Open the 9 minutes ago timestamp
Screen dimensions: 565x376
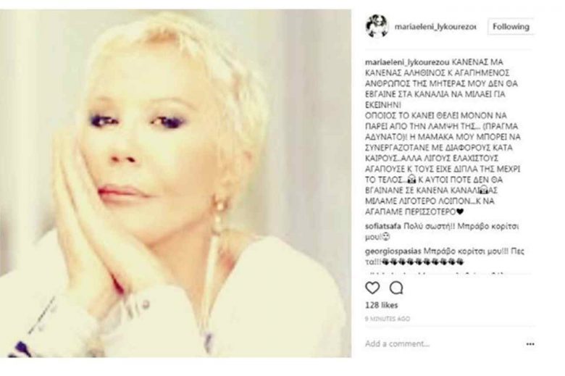[x=388, y=319]
